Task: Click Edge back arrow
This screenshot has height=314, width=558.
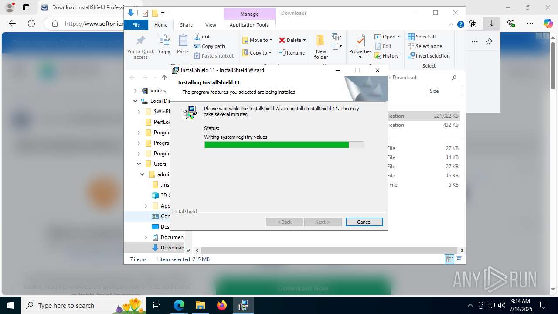Action: tap(12, 24)
